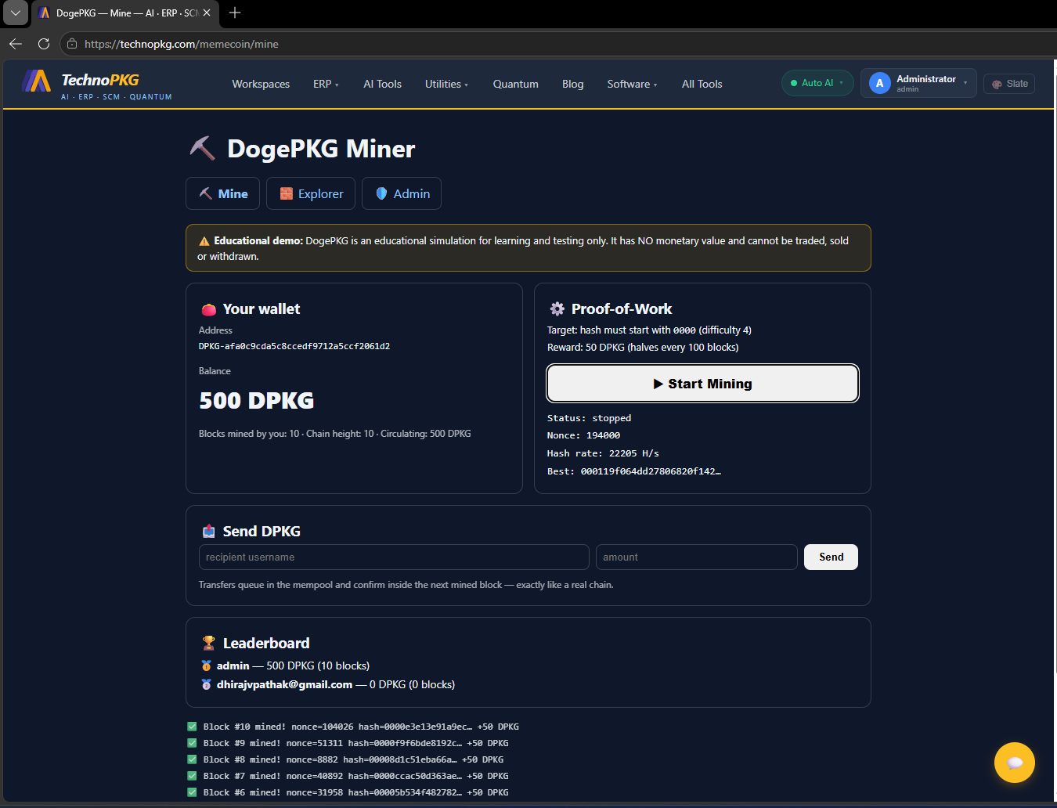
Task: Click the Start Mining button
Action: [702, 384]
